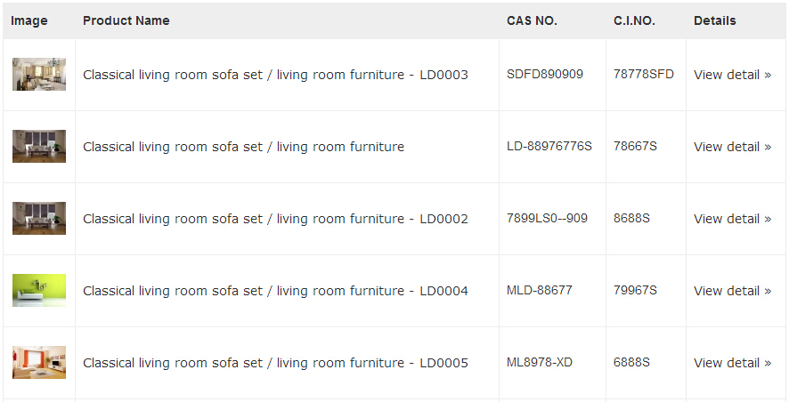Click the CAS NO. column header
The width and height of the screenshot is (789, 402).
point(532,20)
